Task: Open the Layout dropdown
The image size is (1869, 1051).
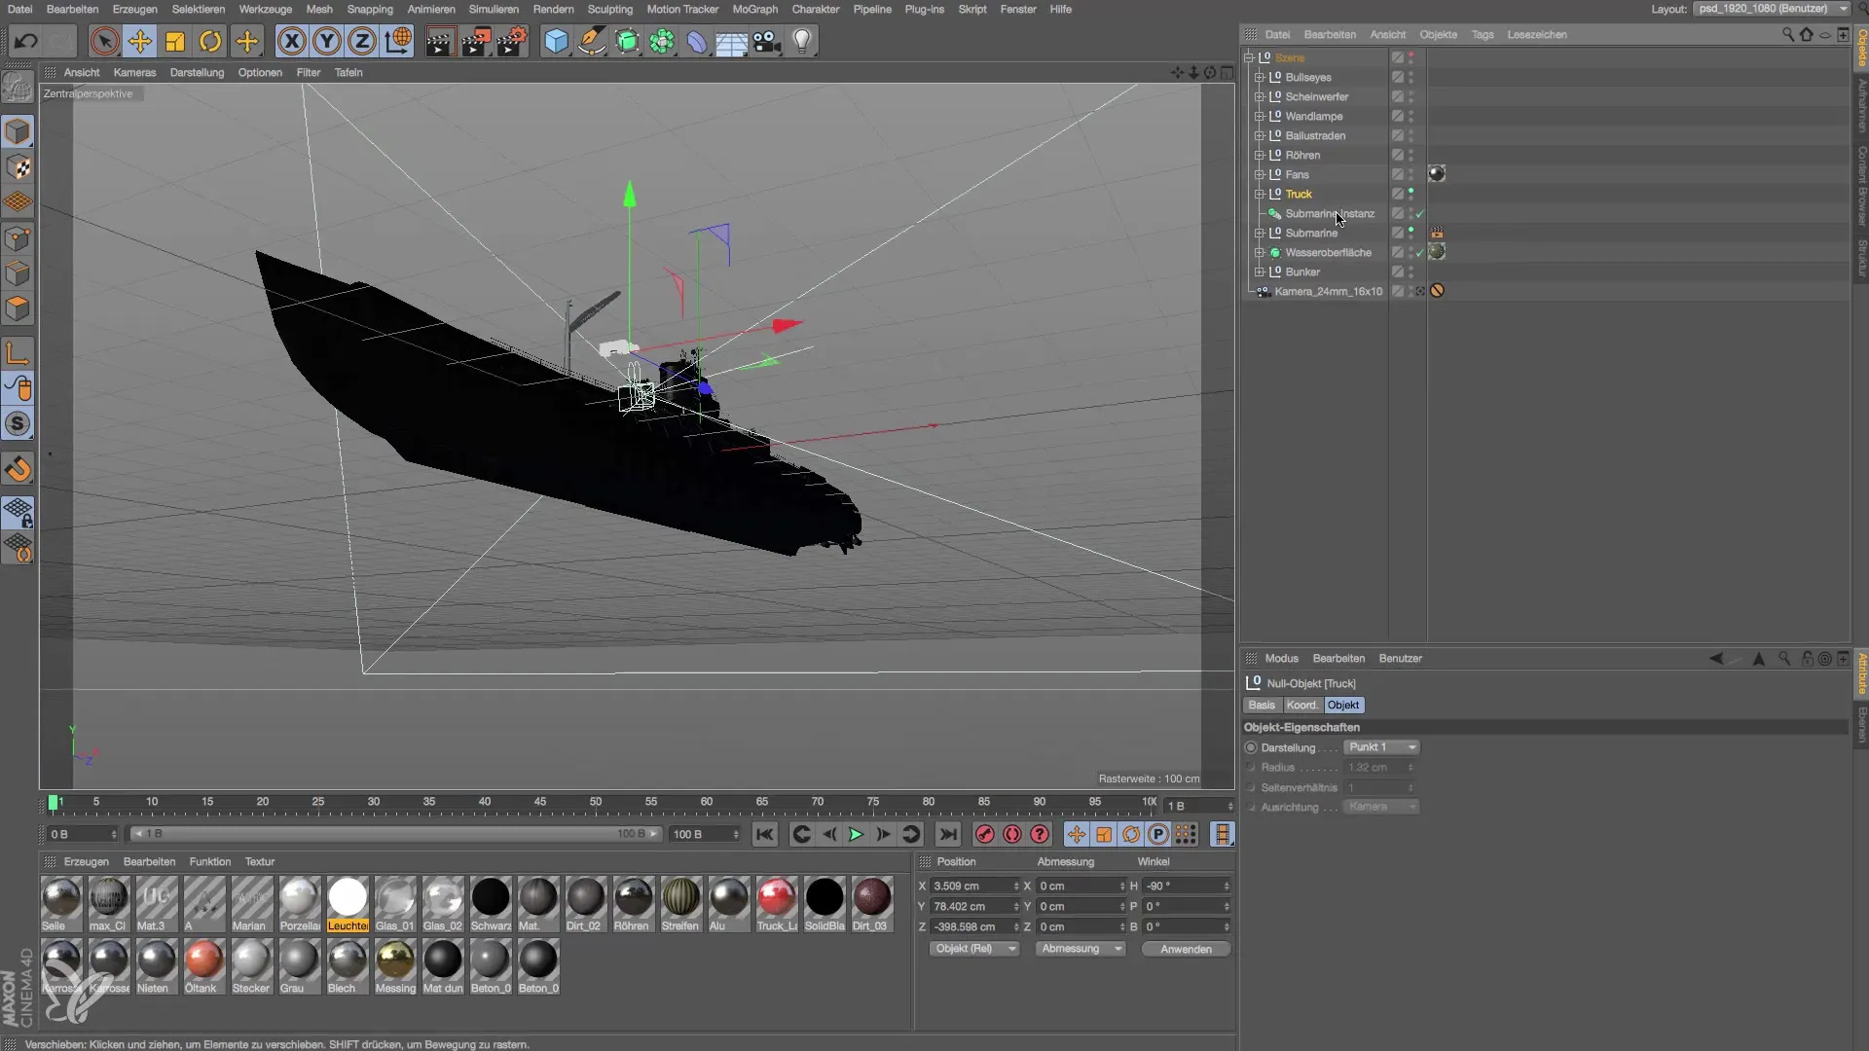Action: 1772,9
